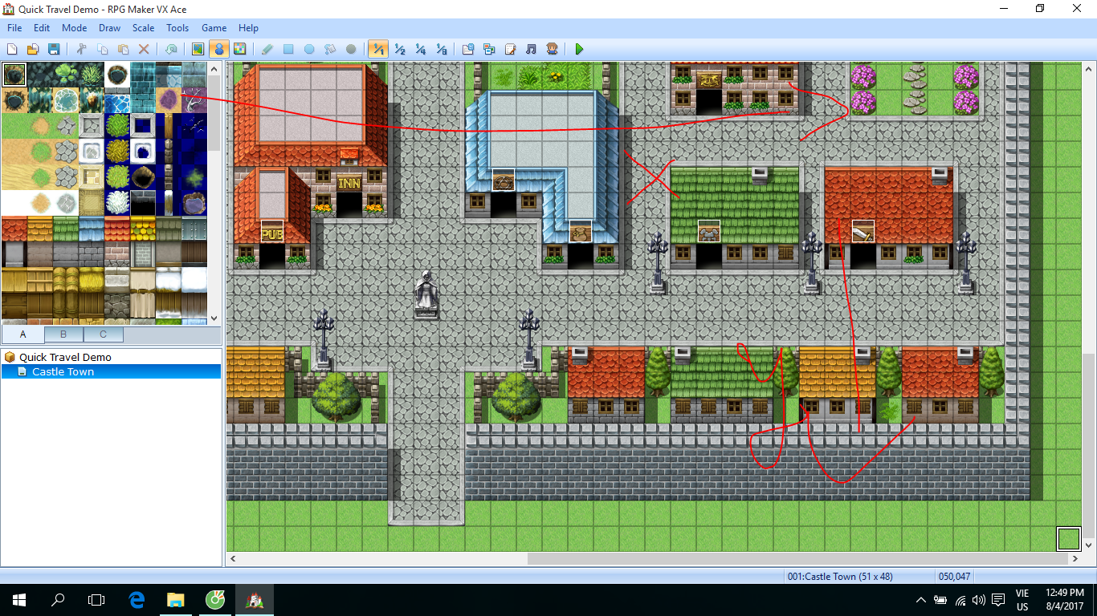Click tileset palette scroll down arrow
Image resolution: width=1097 pixels, height=616 pixels.
214,318
